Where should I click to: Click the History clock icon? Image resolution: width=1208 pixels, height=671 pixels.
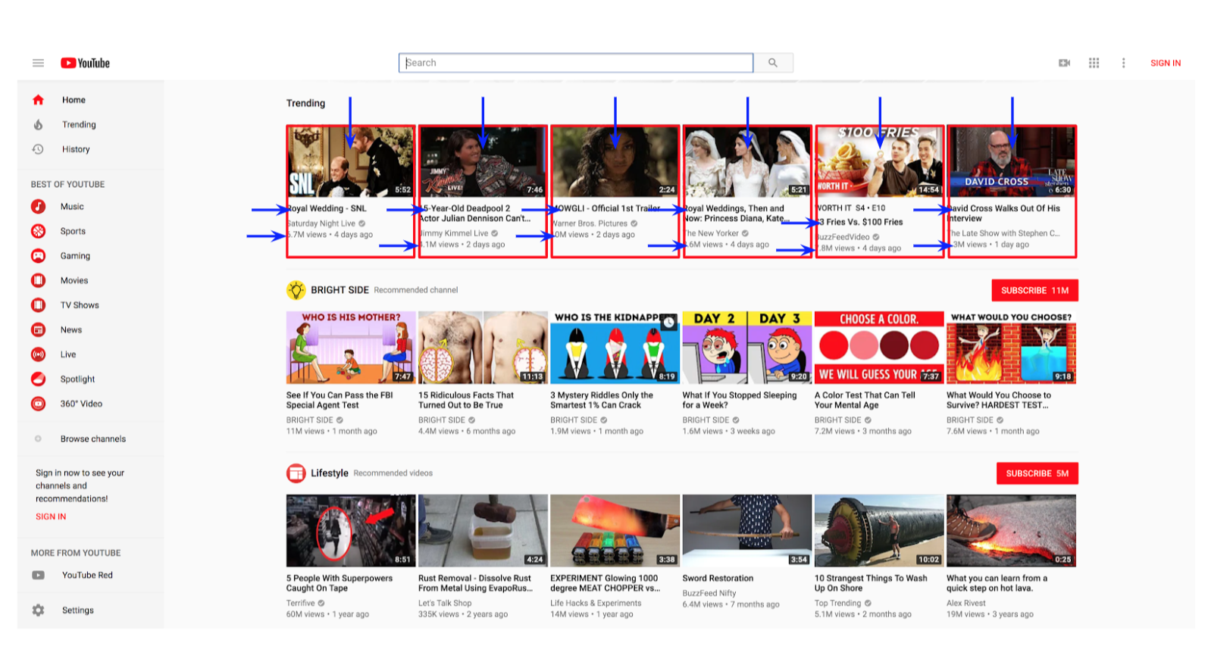point(38,149)
